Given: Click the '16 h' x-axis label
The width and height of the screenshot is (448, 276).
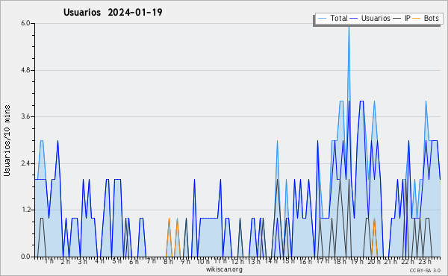Looking at the screenshot, I should [305, 262].
